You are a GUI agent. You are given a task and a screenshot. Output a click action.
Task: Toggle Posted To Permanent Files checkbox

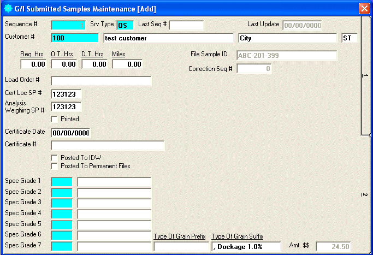coord(54,166)
